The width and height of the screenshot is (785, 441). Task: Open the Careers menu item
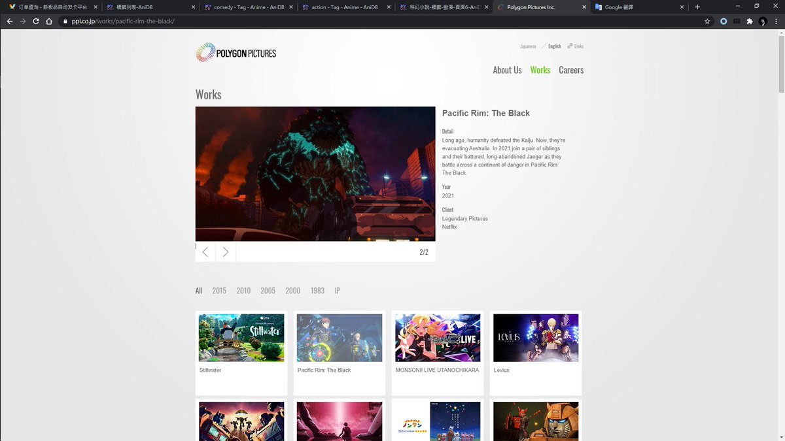(x=571, y=70)
